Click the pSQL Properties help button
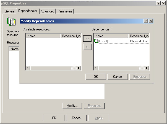 [158, 3]
